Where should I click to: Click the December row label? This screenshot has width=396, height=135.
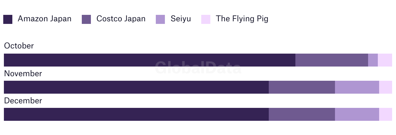point(23,101)
